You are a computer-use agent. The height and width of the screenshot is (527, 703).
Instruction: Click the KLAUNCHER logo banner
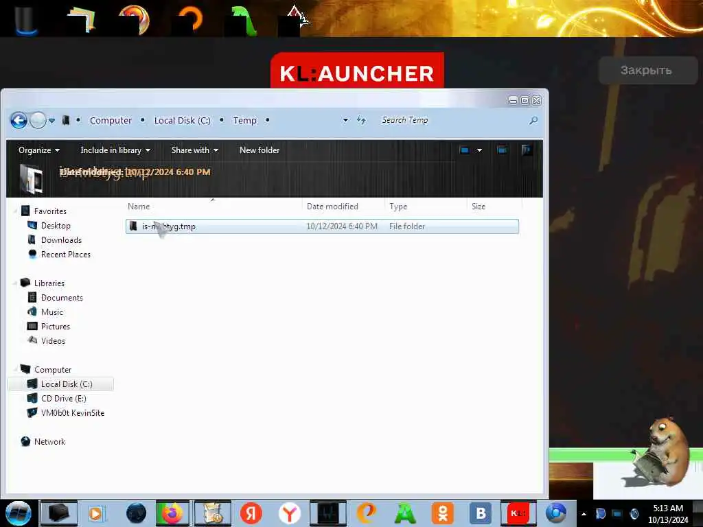pyautogui.click(x=357, y=71)
